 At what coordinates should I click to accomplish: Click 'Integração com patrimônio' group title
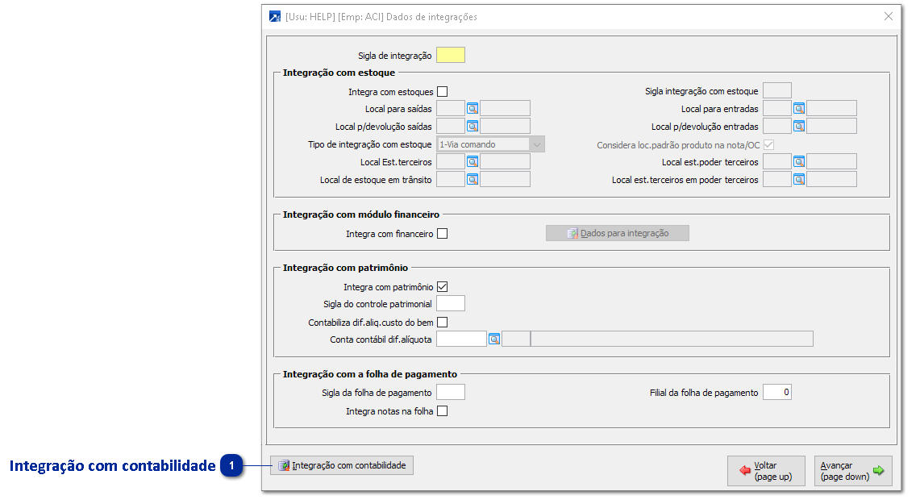tap(345, 268)
